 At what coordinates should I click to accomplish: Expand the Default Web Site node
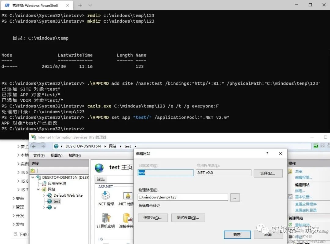(x=44, y=195)
